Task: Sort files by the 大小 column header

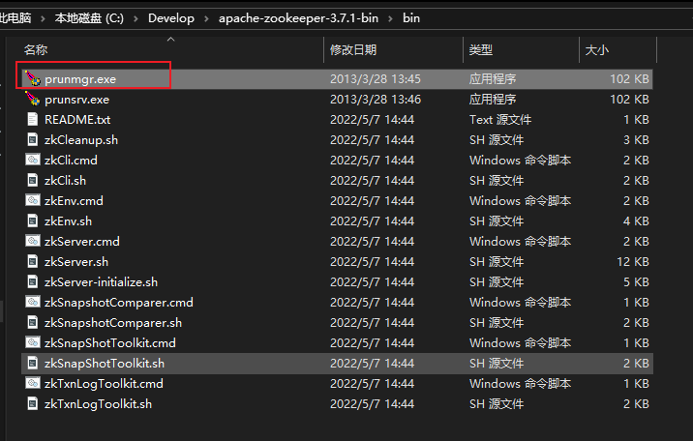Action: coord(597,50)
